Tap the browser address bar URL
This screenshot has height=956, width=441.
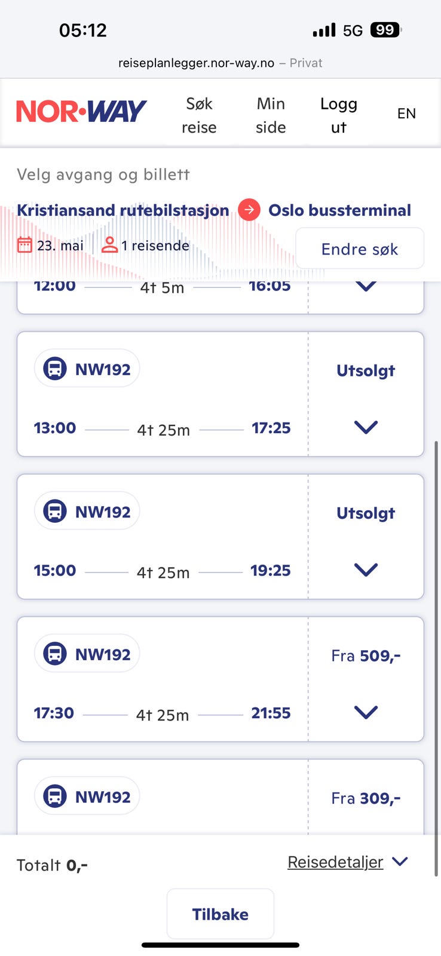point(196,63)
